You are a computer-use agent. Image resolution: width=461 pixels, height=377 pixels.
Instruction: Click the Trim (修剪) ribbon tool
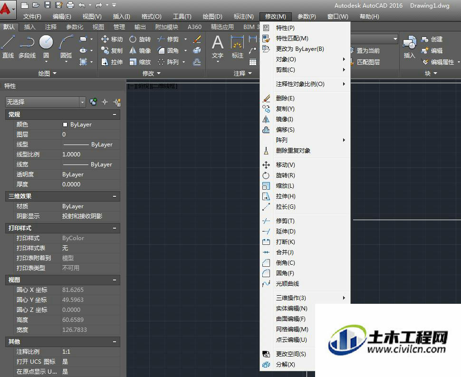(168, 39)
